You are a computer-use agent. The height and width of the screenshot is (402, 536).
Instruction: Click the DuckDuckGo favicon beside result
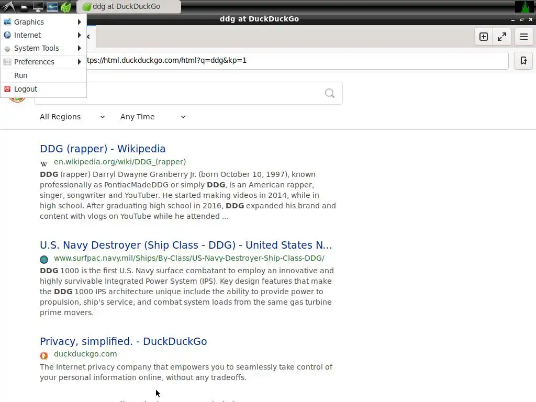(x=44, y=356)
